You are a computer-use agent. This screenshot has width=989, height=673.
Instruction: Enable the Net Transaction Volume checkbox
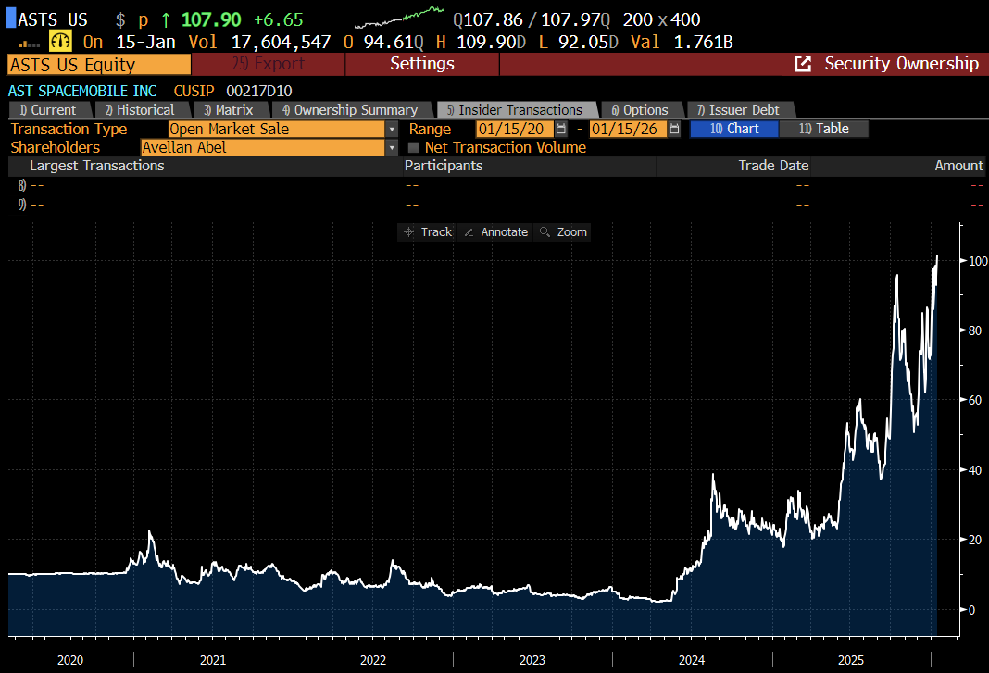pos(414,147)
